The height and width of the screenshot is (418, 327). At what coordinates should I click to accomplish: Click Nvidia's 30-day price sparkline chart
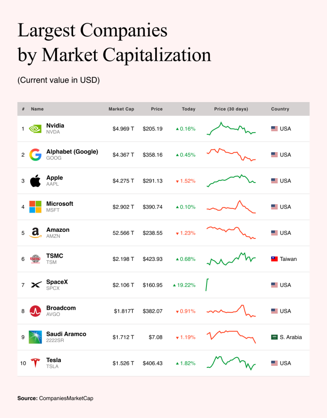[x=231, y=129]
